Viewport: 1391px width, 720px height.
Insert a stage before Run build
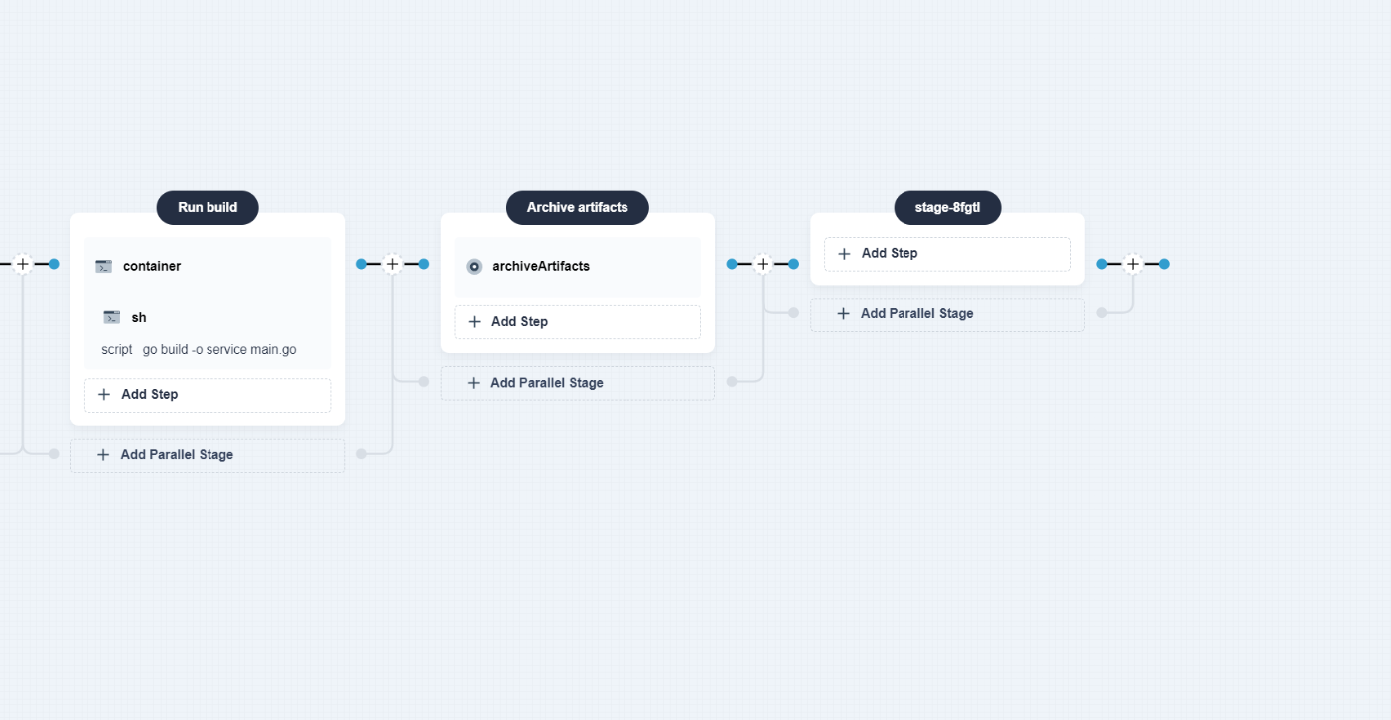pyautogui.click(x=23, y=264)
